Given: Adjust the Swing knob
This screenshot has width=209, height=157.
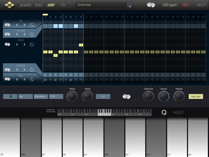Looking at the screenshot, I should point(87,96).
